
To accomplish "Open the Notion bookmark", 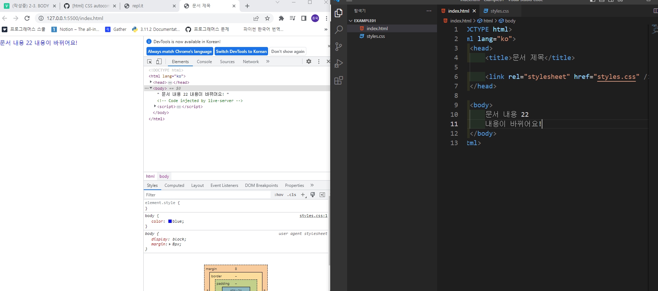I will (x=76, y=29).
